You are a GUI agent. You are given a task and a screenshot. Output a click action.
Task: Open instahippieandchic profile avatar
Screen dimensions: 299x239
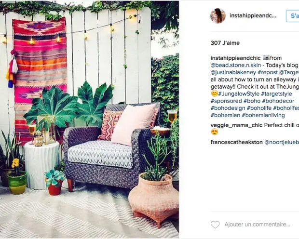pos(218,16)
